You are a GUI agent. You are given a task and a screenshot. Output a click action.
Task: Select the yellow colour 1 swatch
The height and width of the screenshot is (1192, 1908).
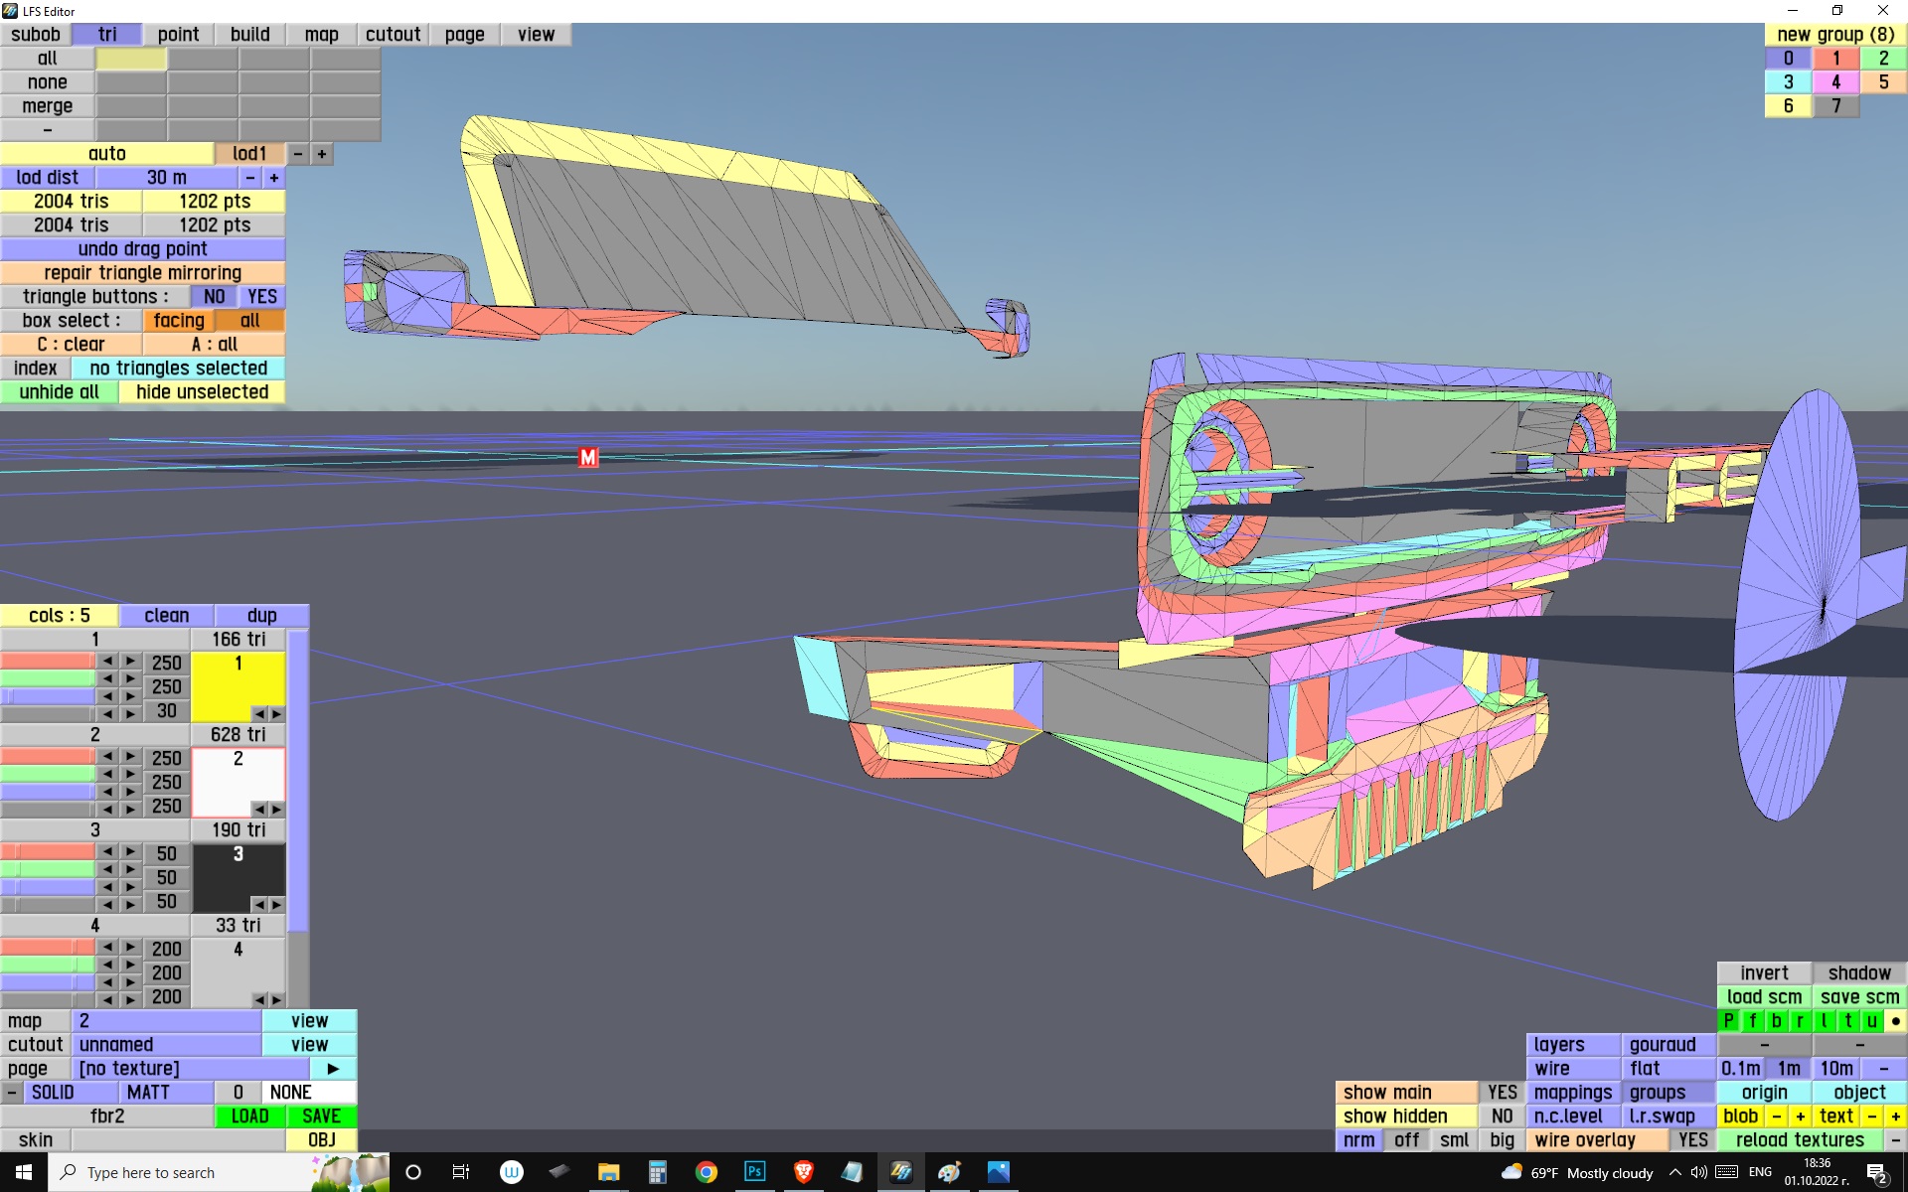(237, 682)
